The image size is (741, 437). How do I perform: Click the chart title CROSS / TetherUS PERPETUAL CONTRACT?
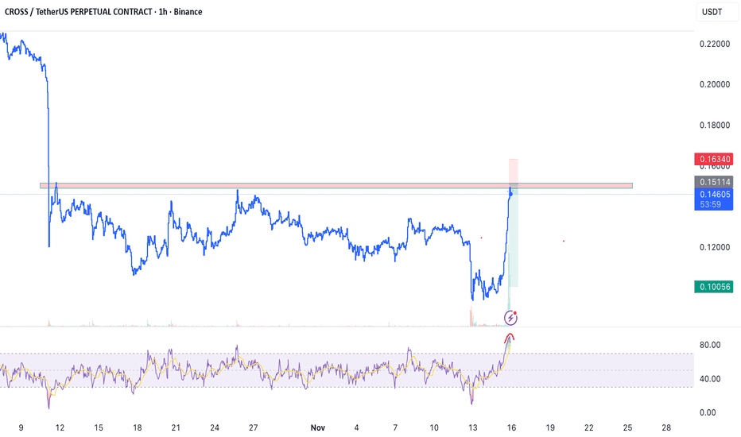(78, 12)
